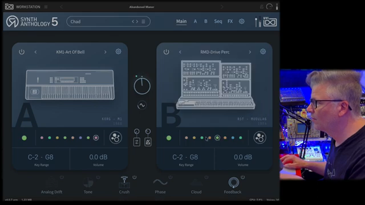The height and width of the screenshot is (205, 365).
Task: Select the Analog Drift effect icon
Action: pos(51,182)
